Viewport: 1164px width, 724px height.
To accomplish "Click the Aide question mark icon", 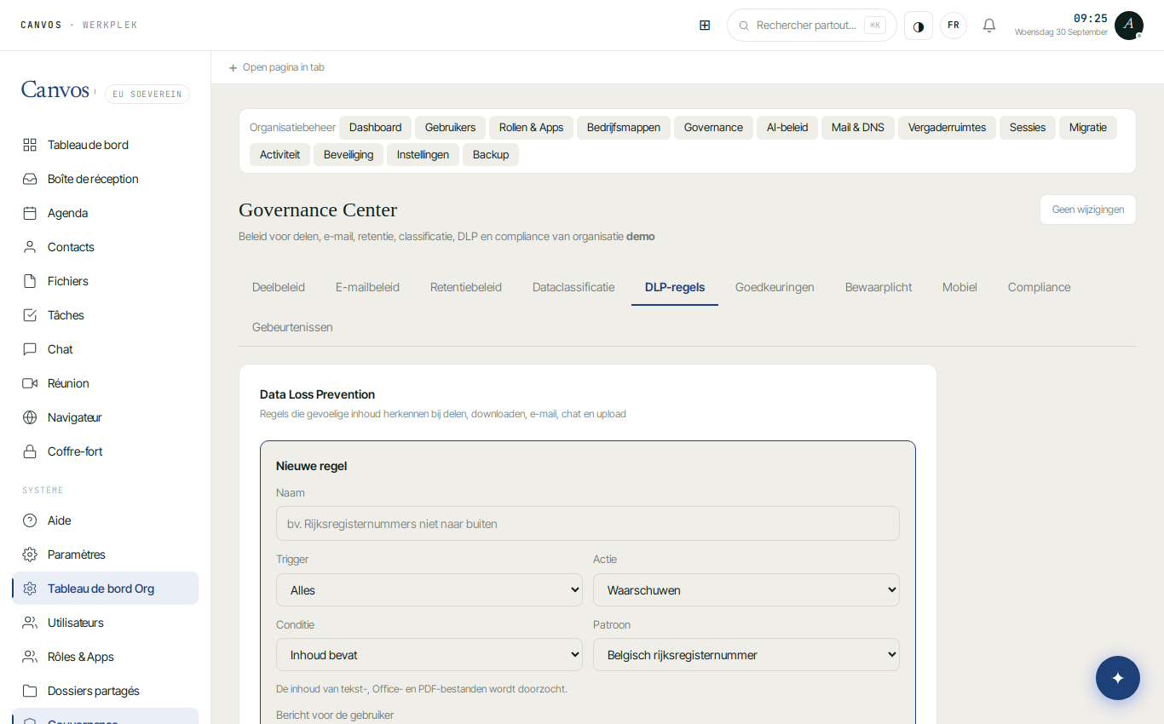I will pos(30,520).
